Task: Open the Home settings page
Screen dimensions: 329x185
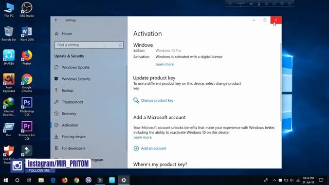Action: (63, 33)
